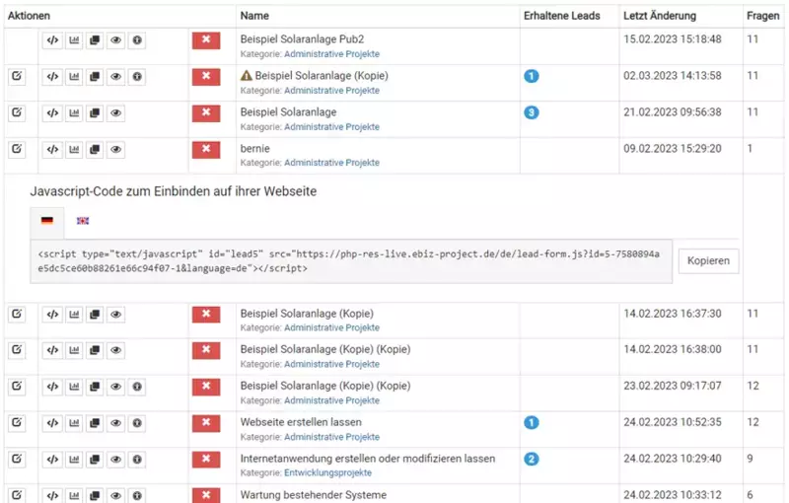Preview the Internetanwendung form with eye icon
789x503 pixels.
[x=115, y=460]
